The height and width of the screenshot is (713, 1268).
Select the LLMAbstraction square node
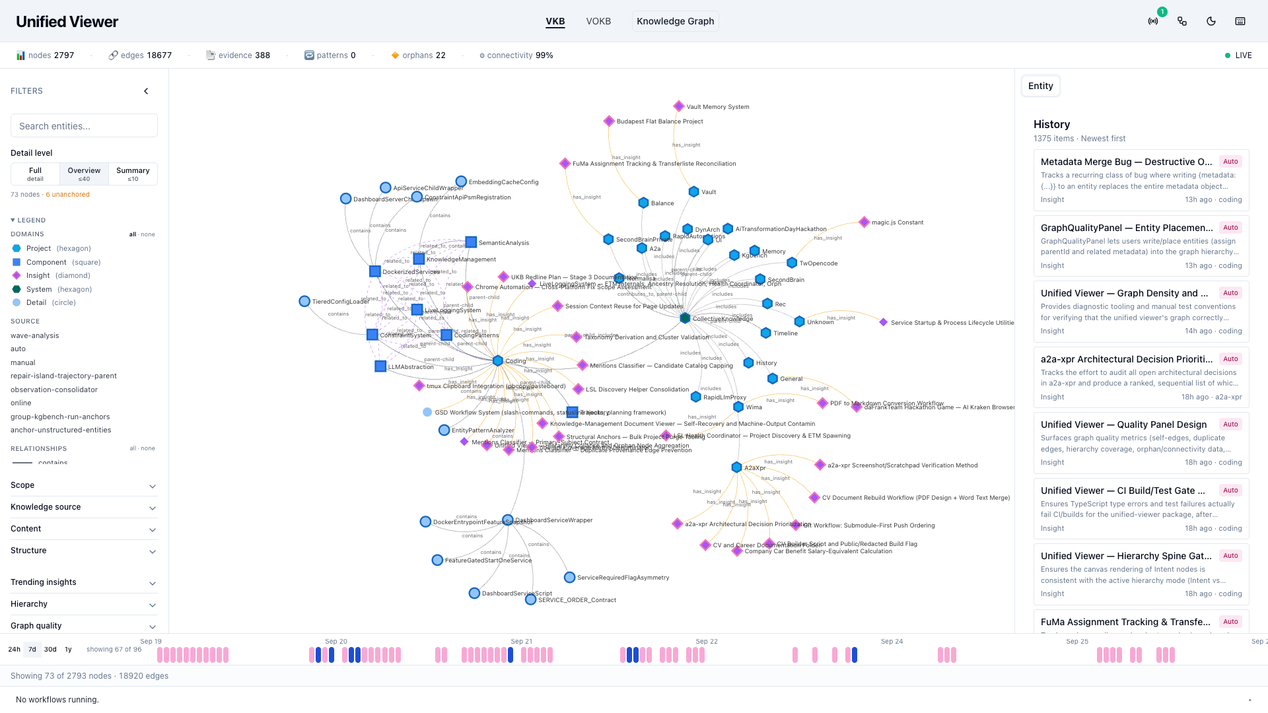pos(380,366)
